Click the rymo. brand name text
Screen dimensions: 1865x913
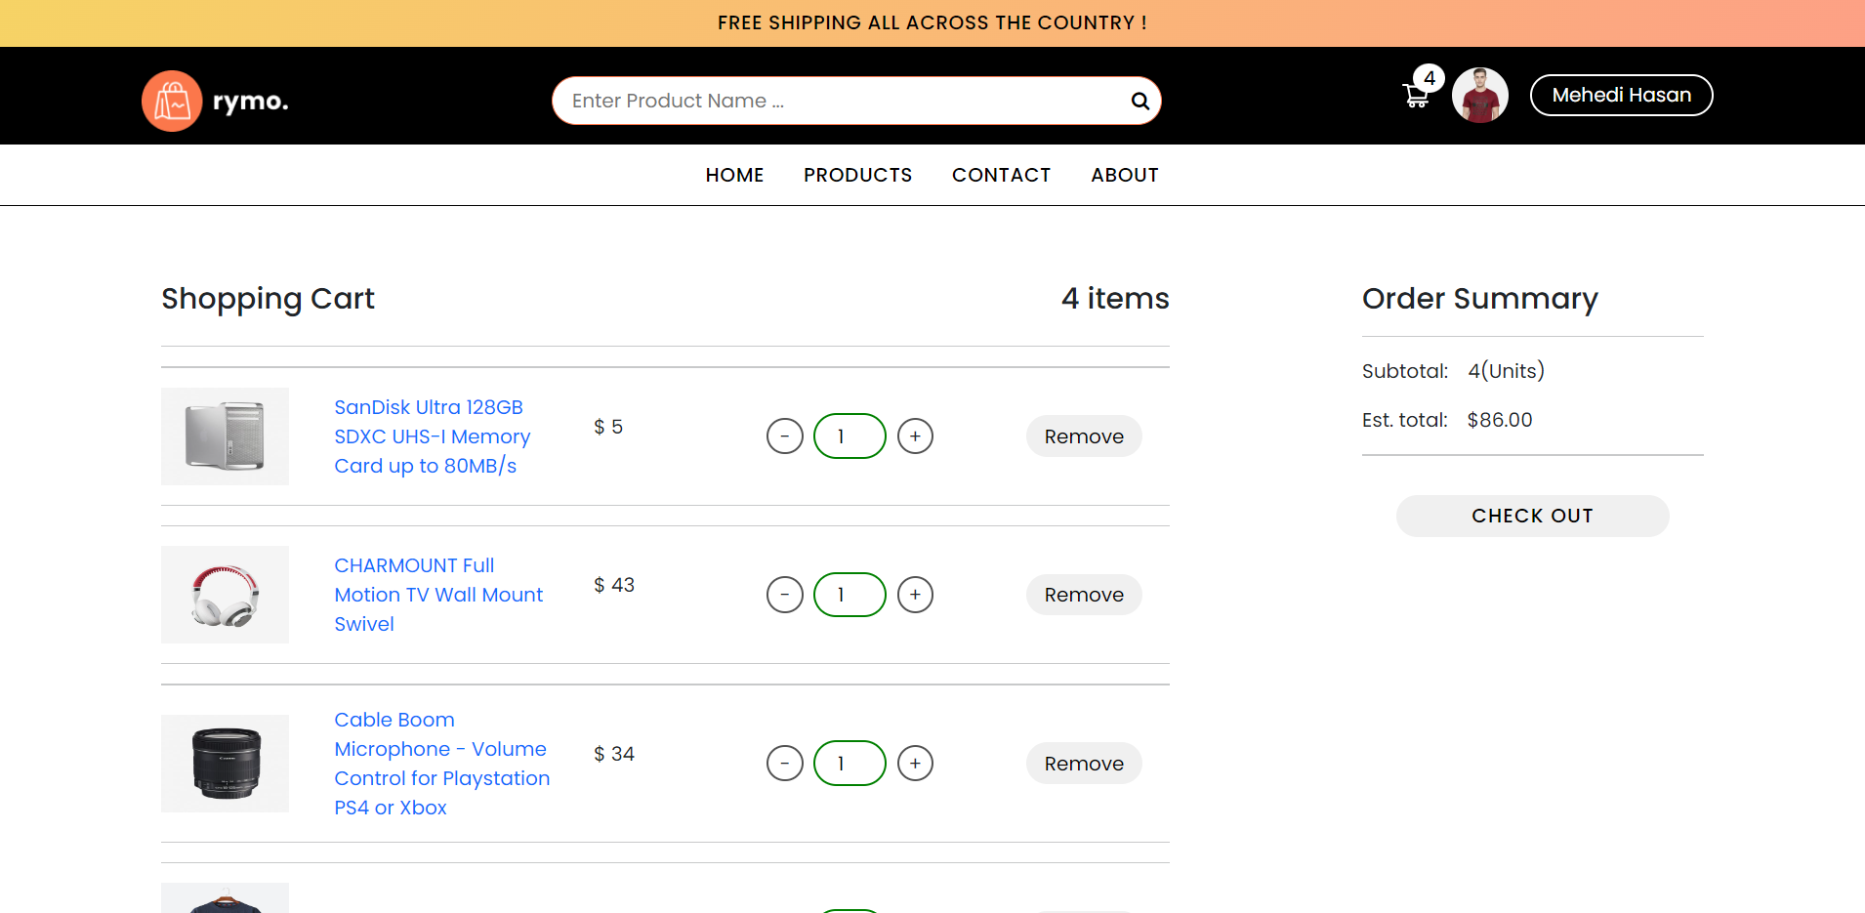(x=251, y=101)
